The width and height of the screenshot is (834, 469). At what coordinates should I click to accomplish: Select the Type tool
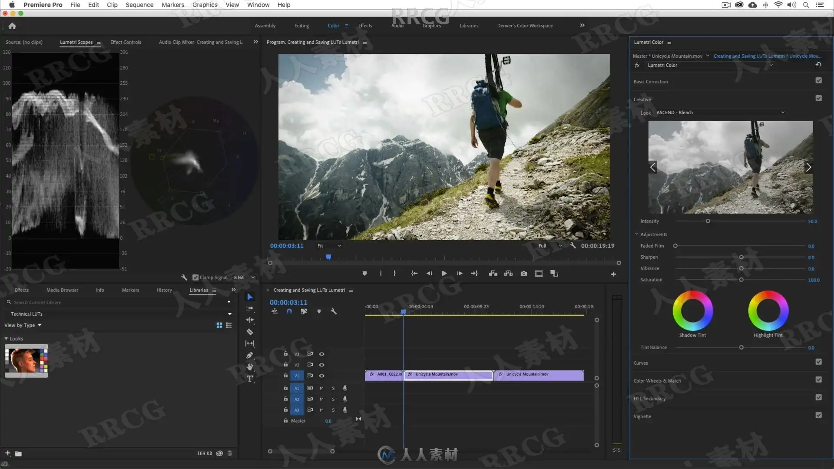(250, 379)
